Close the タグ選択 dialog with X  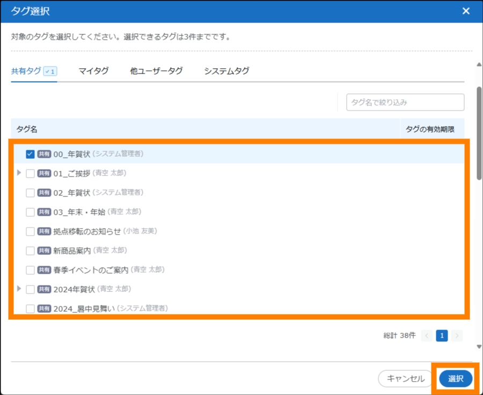[465, 11]
